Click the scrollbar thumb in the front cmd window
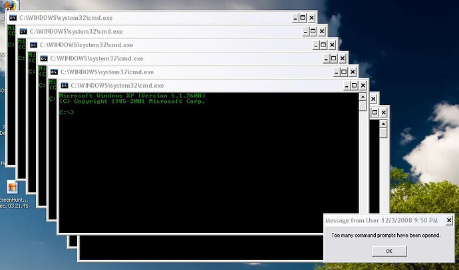 363,106
